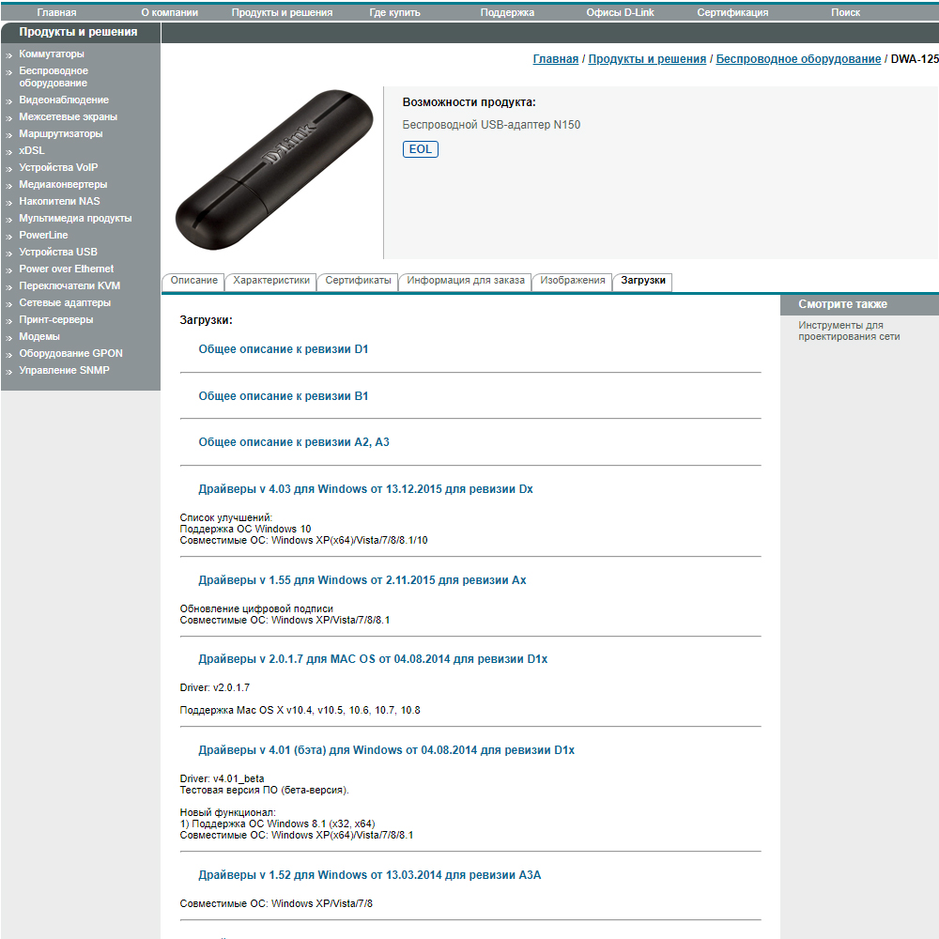Open Модемы sidebar category

pos(38,336)
